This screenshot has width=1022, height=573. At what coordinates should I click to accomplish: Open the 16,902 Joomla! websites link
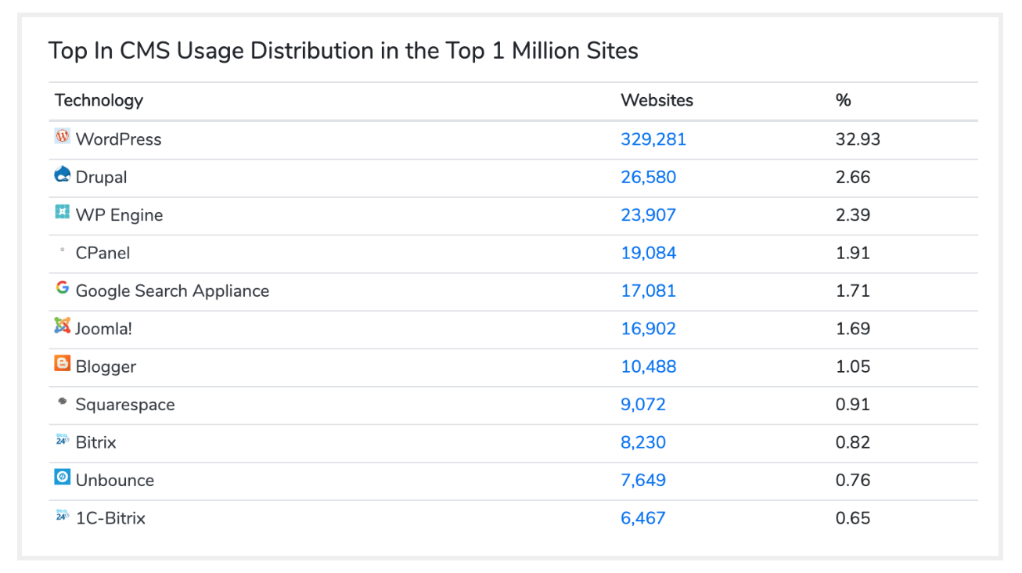pyautogui.click(x=649, y=329)
